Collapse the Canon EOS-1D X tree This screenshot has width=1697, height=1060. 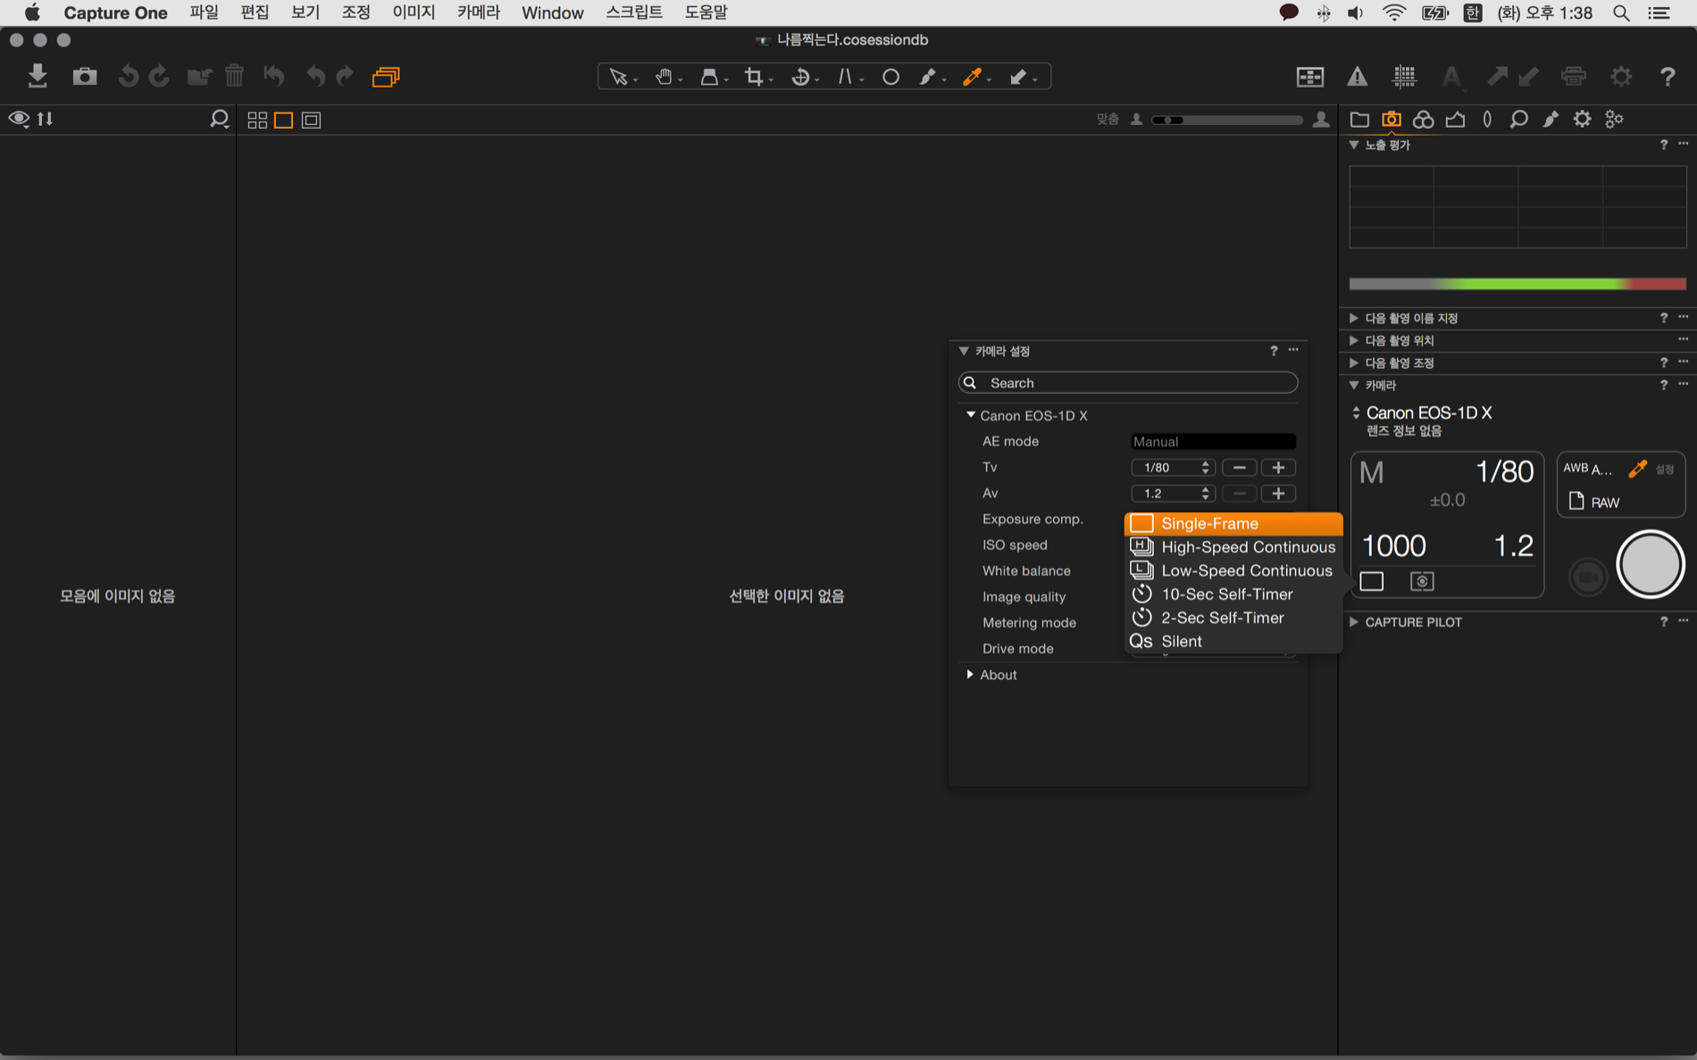971,415
